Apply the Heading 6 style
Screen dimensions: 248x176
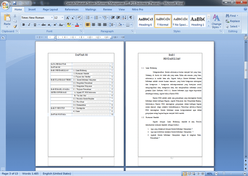[146, 22]
